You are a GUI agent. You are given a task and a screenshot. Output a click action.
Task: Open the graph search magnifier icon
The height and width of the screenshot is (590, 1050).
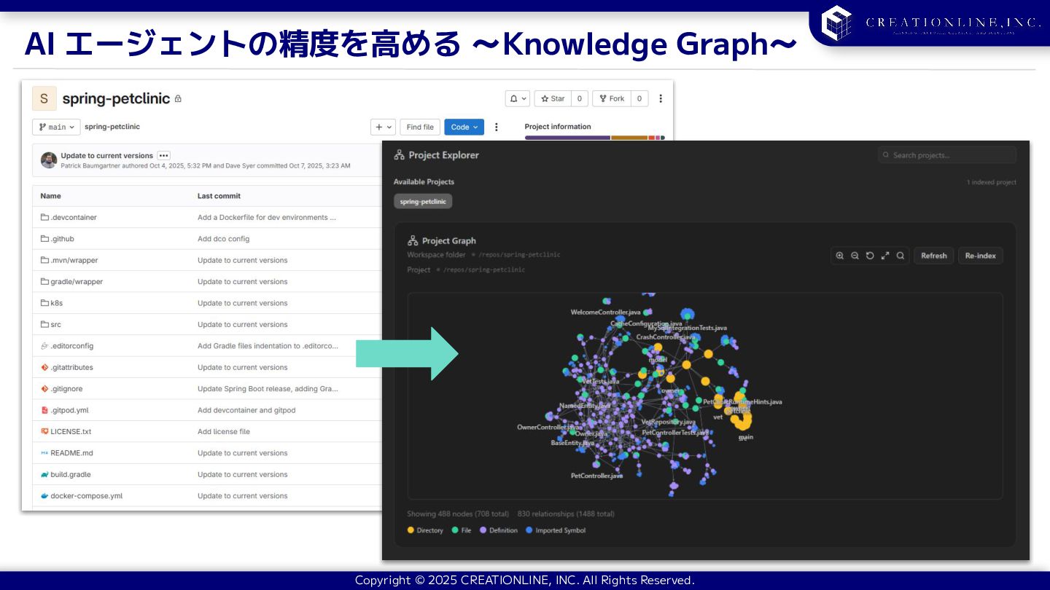coord(901,256)
